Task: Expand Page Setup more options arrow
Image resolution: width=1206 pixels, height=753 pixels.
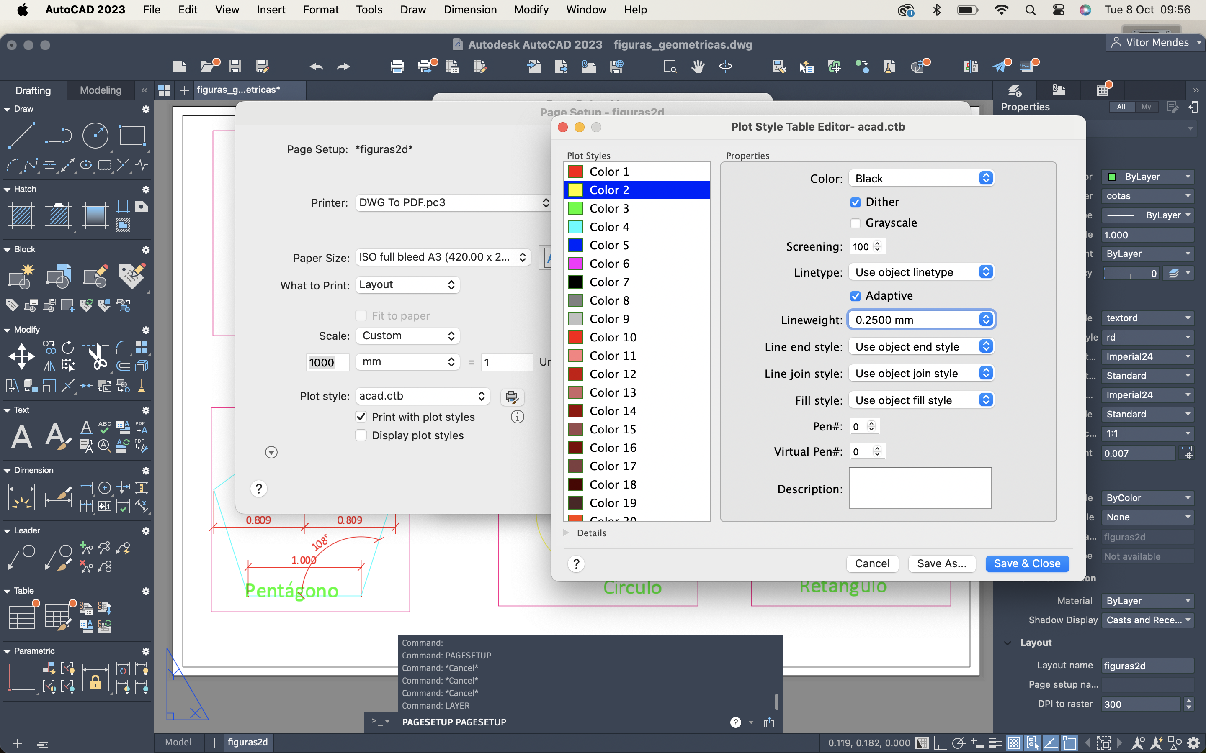Action: (271, 452)
